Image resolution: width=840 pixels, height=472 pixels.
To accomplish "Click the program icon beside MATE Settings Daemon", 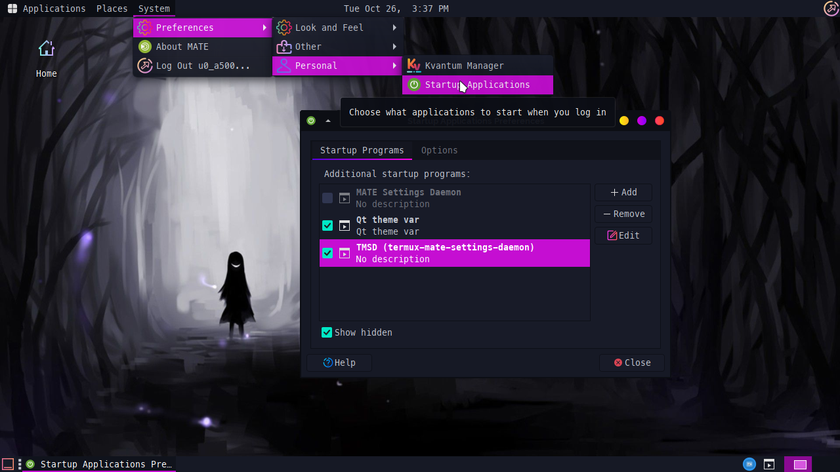I will point(345,198).
